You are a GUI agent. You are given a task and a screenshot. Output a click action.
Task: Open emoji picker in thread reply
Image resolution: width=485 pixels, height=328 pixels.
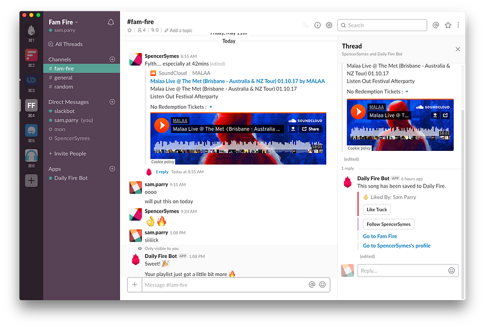(452, 271)
